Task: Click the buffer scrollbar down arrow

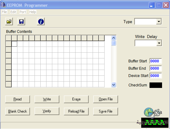Action: click(113, 85)
